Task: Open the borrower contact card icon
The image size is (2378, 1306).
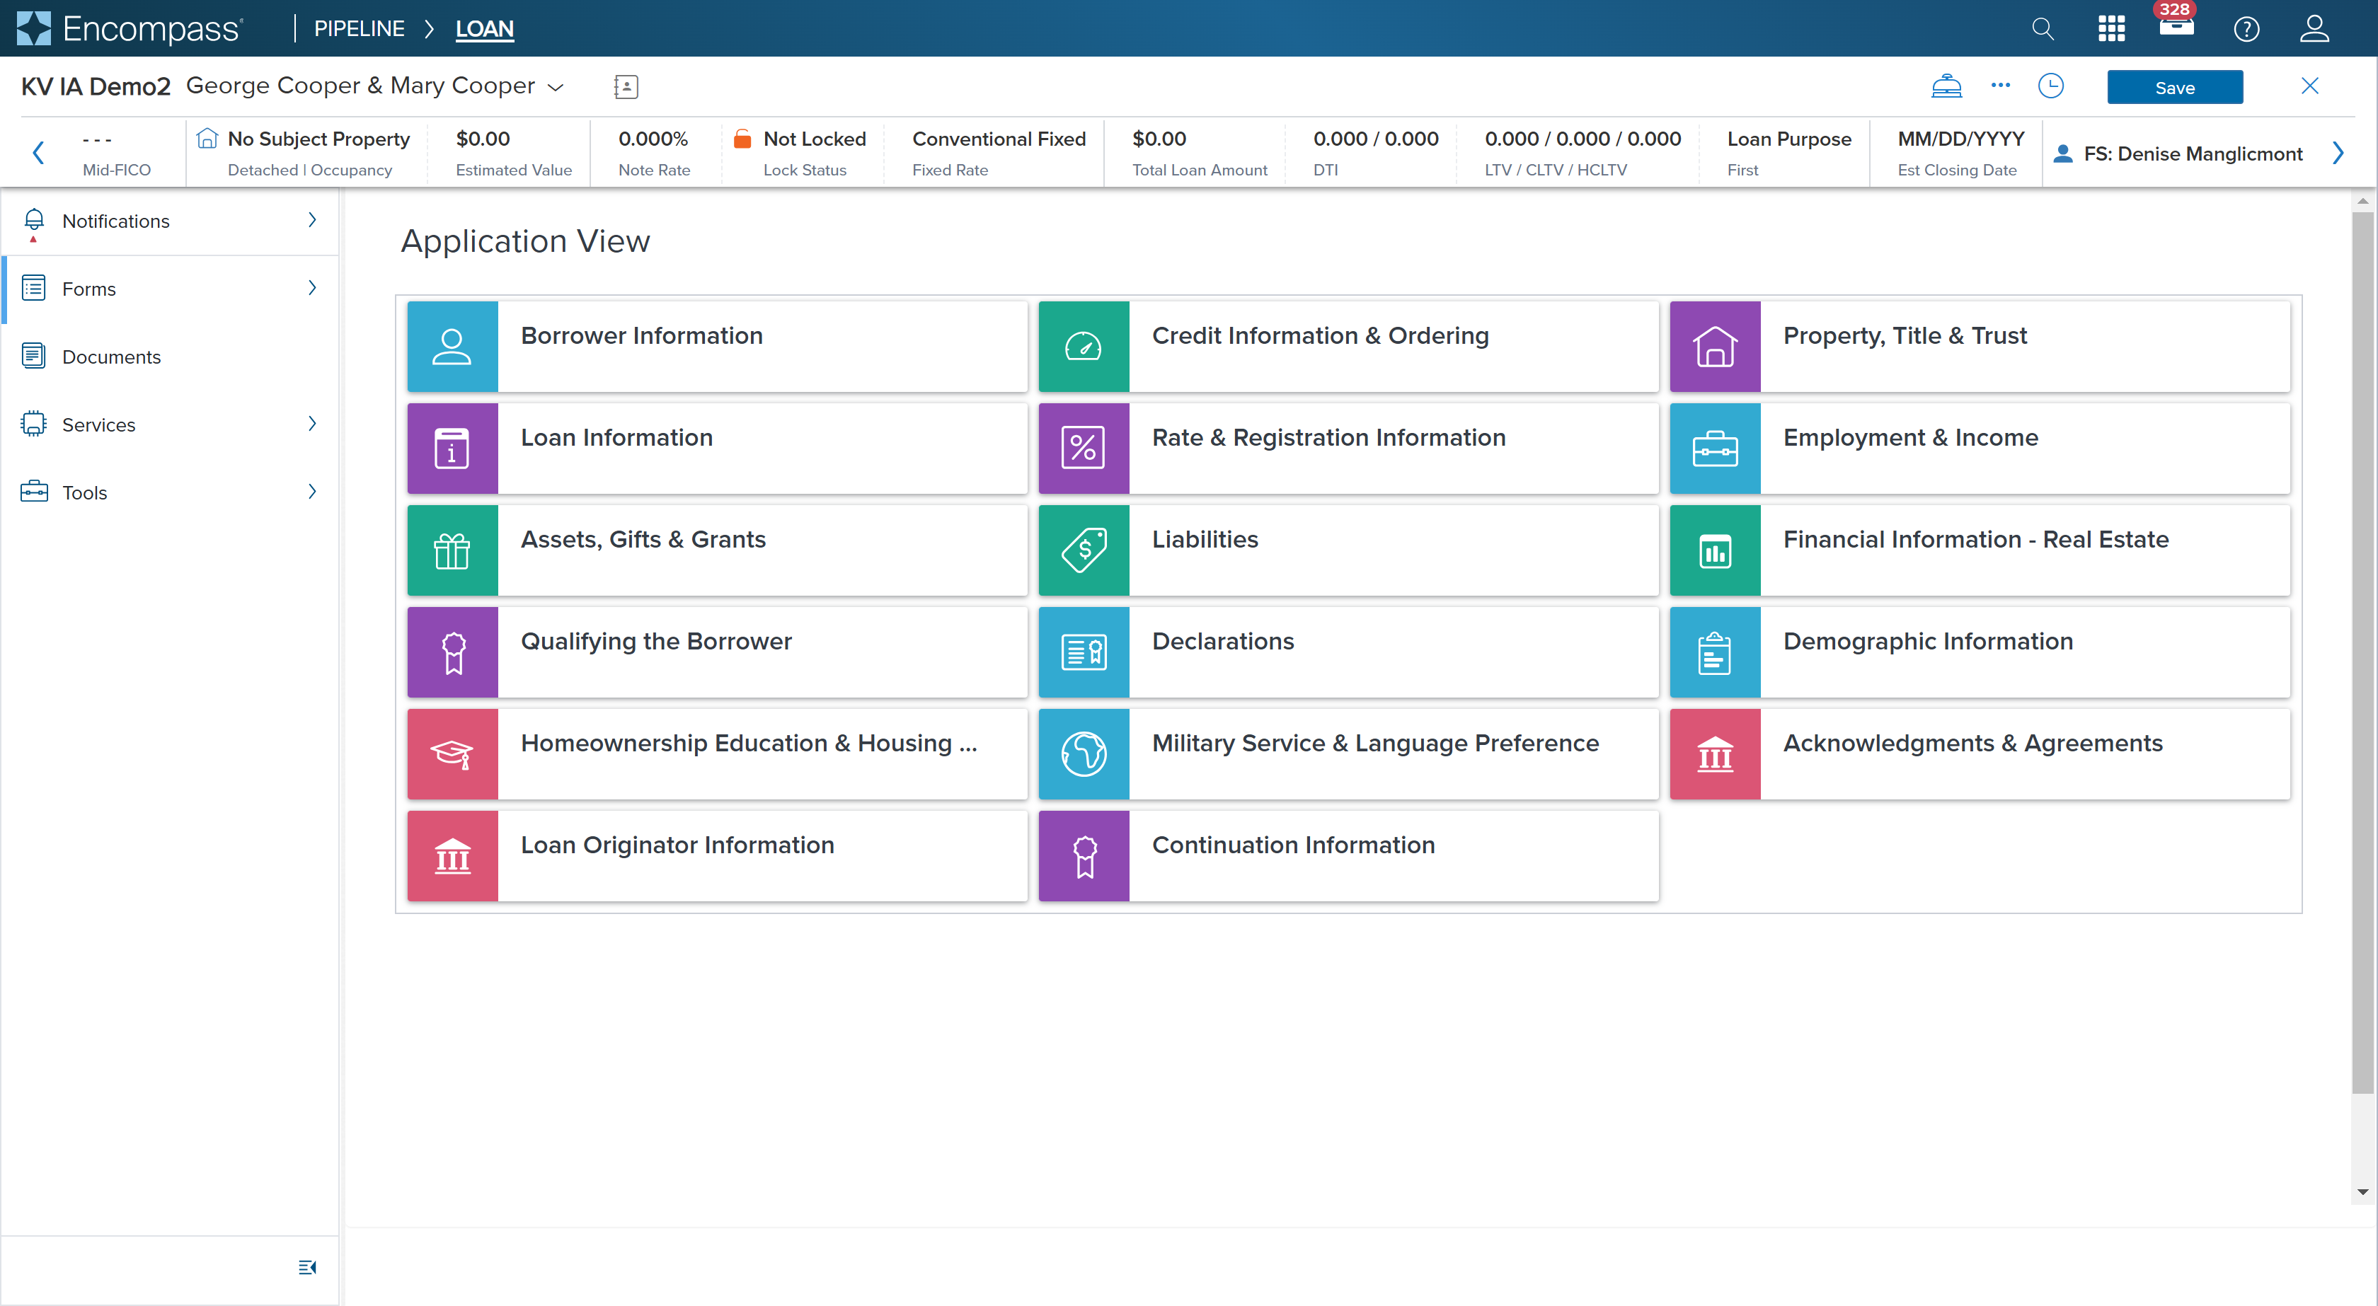Action: [626, 87]
